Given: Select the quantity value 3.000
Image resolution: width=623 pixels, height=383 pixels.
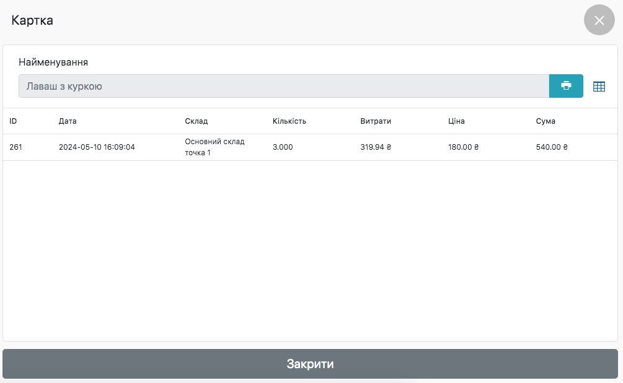Looking at the screenshot, I should point(283,147).
